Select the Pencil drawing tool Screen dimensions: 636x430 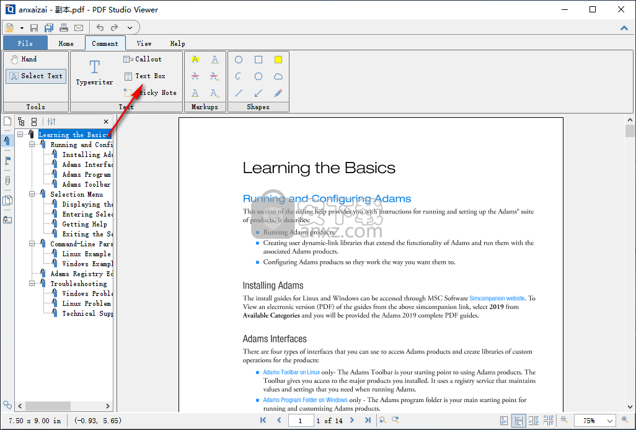(x=278, y=94)
